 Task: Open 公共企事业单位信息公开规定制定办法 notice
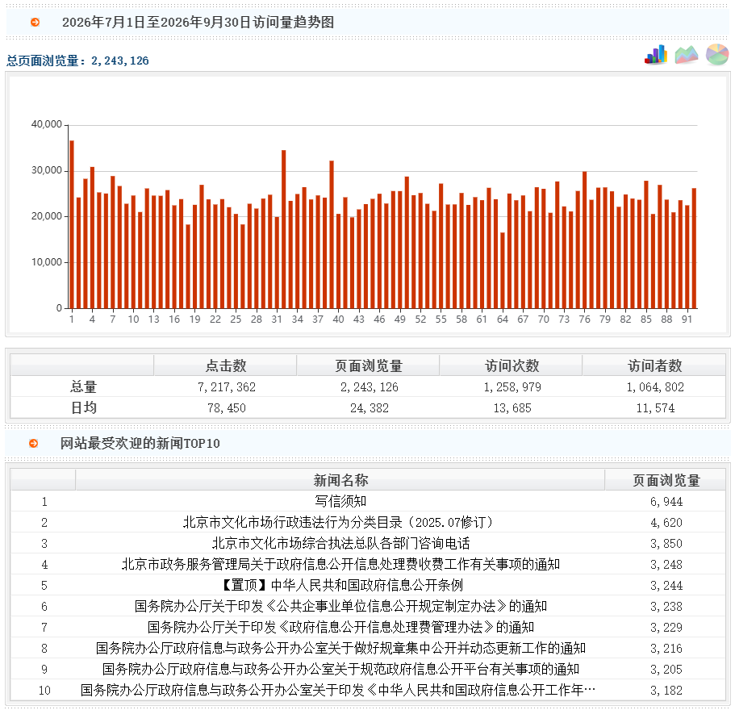340,607
